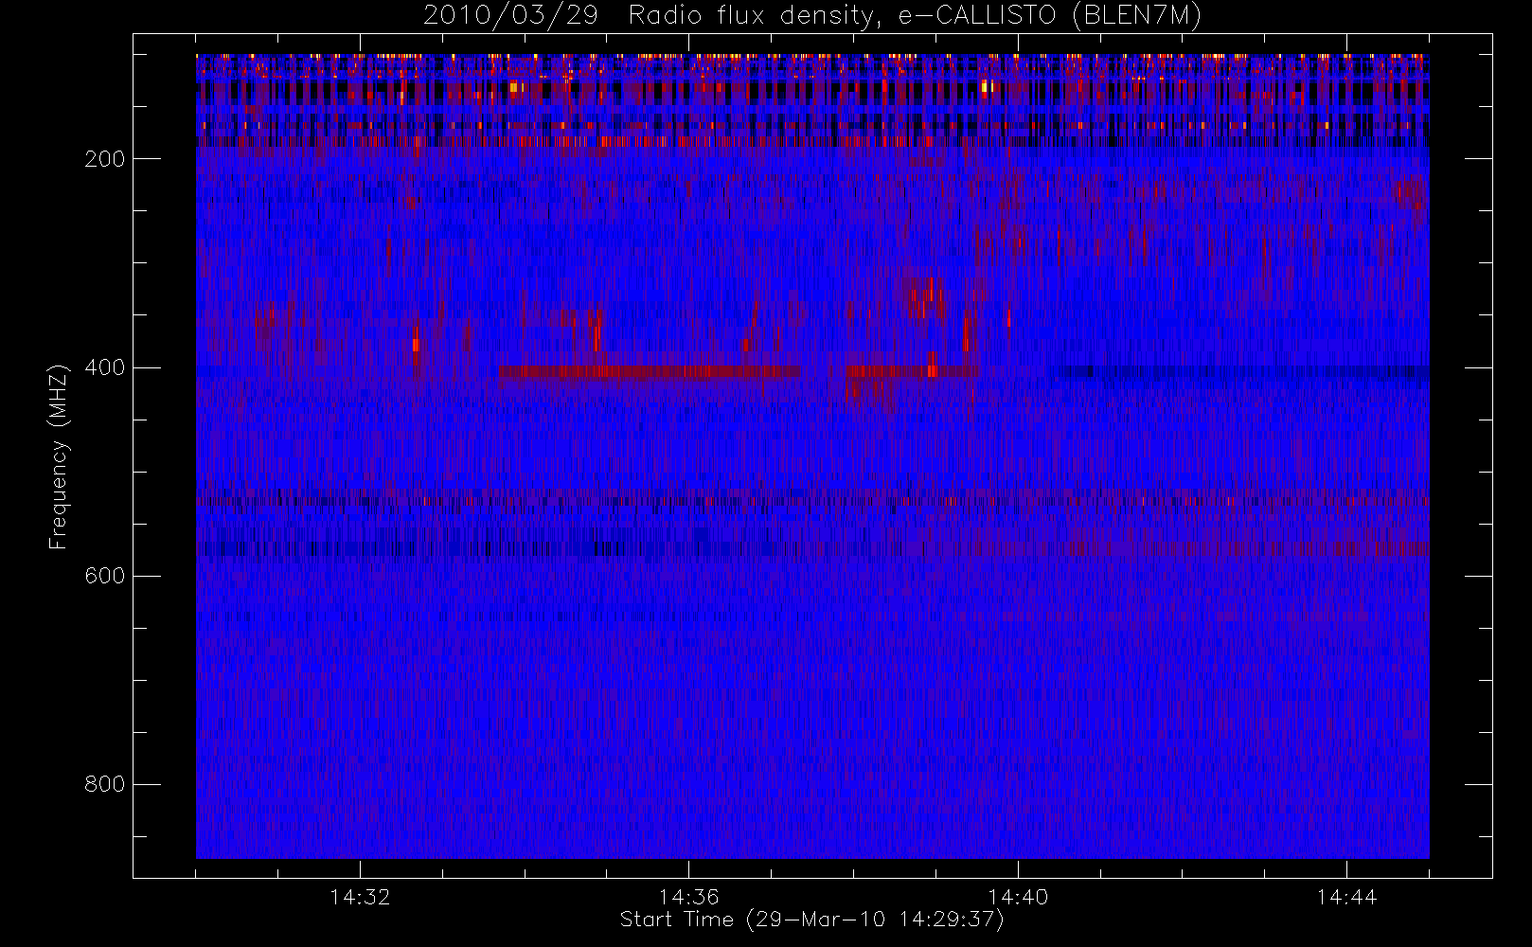This screenshot has height=947, width=1532.
Task: Select the 400 frequency tick label
Action: coord(105,367)
